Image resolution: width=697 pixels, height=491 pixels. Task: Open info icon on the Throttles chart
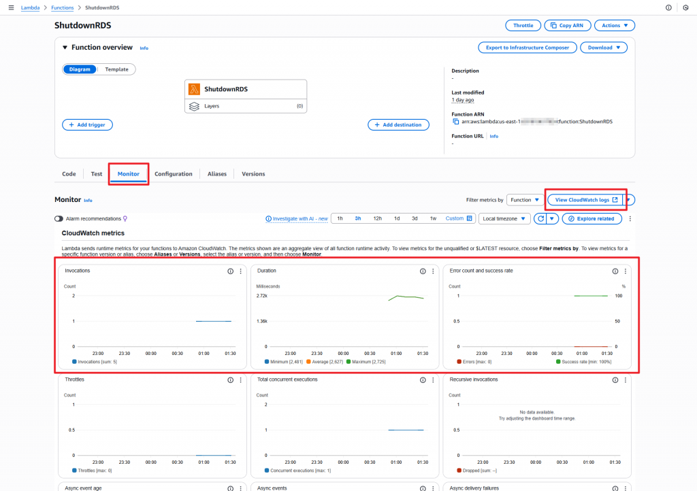pos(230,380)
